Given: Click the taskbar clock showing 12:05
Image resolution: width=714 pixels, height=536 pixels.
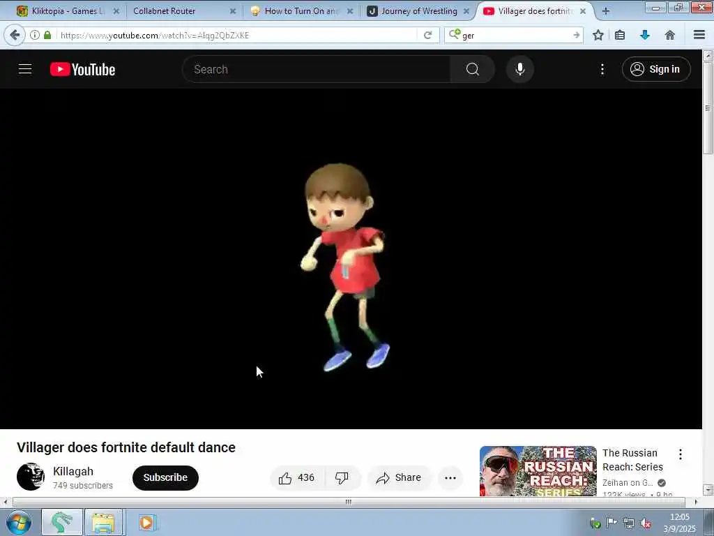Looking at the screenshot, I should point(679,517).
